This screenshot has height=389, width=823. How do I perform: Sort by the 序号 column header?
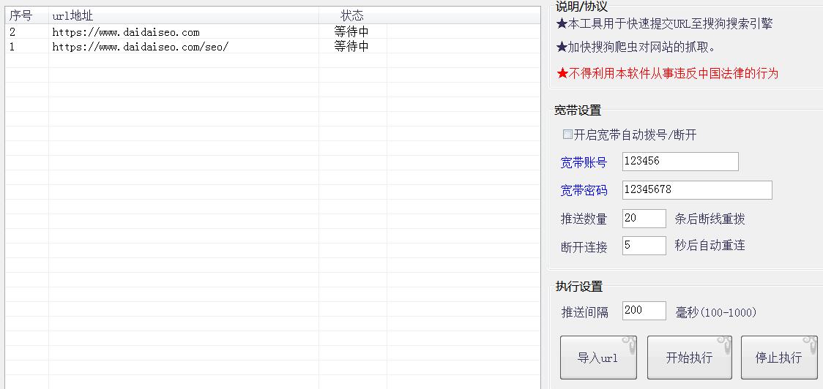[x=27, y=16]
